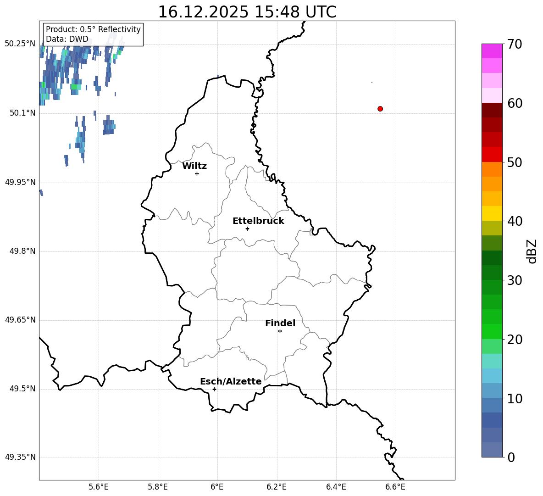Click the 10 colorbar tick label
This screenshot has height=496, width=543.
[x=515, y=399]
